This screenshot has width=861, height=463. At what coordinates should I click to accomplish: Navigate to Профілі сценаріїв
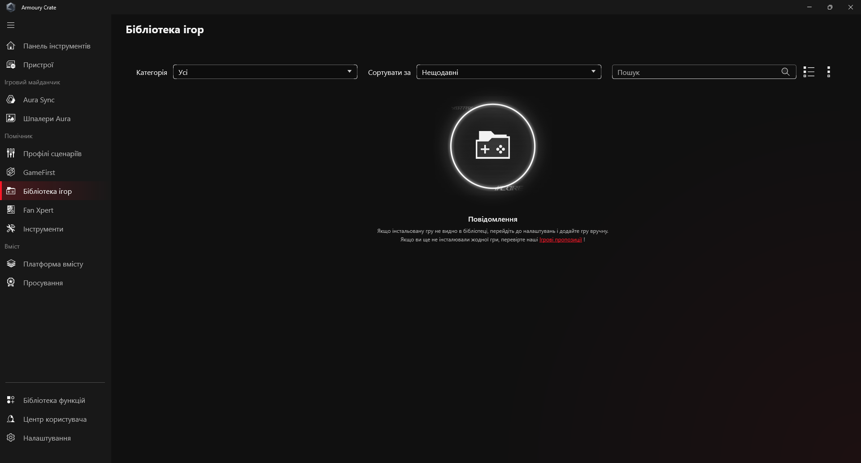(56, 153)
